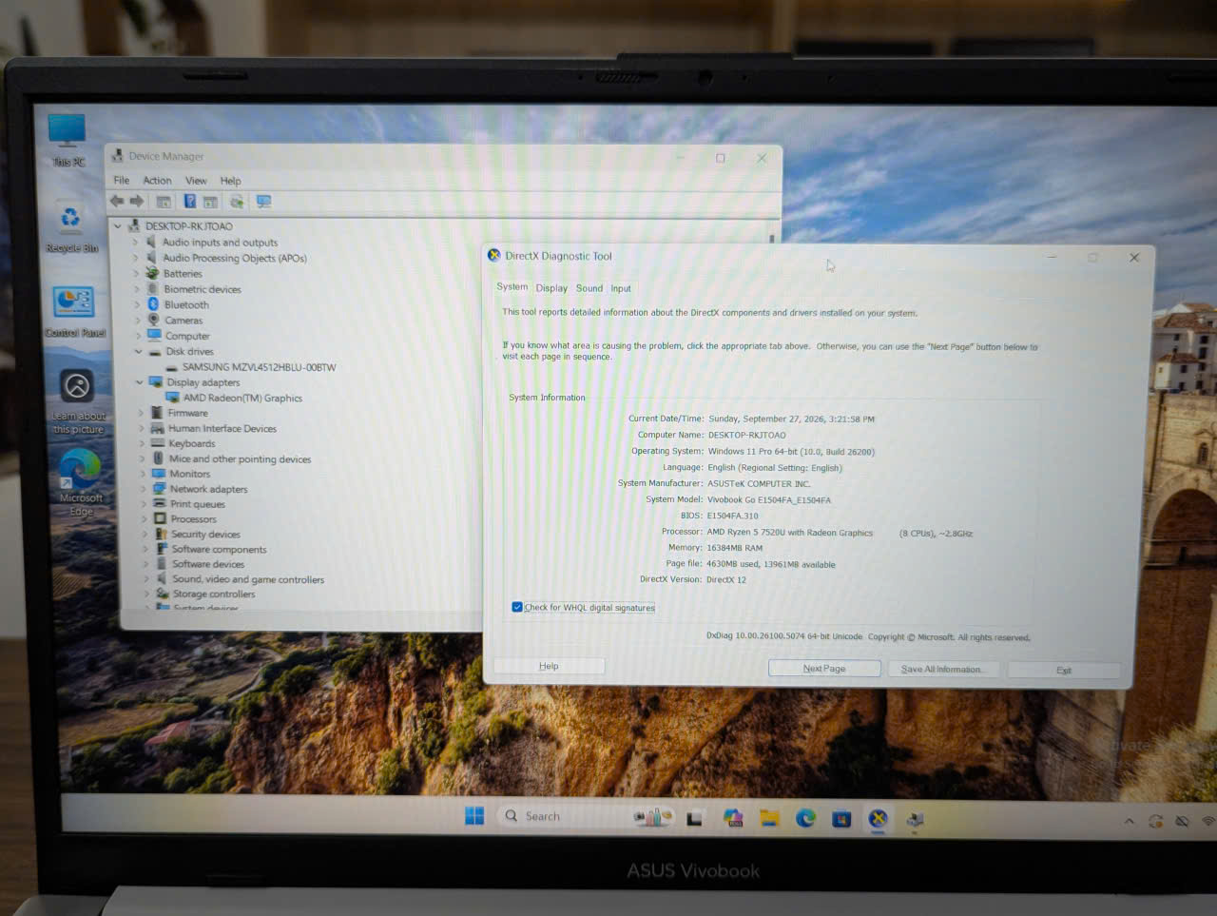Select SAMSUNG MZVL4512HBLU-00BTW disk drive

click(260, 367)
